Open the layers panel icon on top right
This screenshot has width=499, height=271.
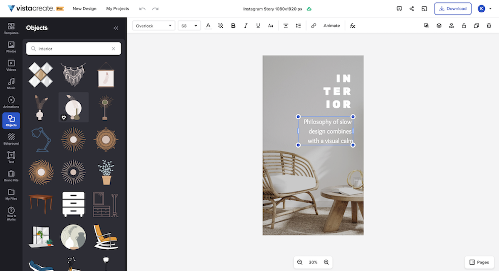(x=439, y=25)
